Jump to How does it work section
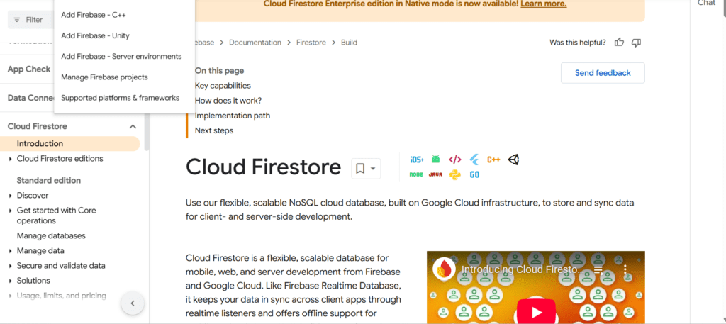 (228, 101)
